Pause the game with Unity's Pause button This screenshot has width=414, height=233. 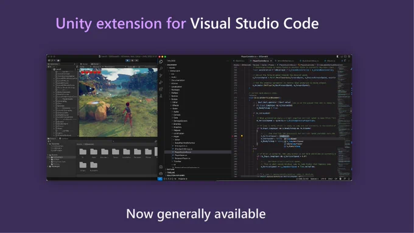click(132, 60)
